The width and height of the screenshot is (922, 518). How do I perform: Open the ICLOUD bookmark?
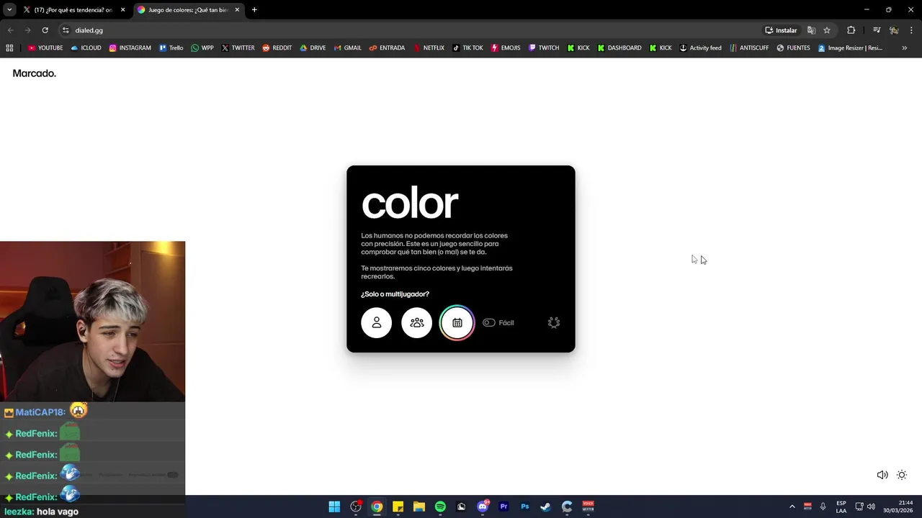click(86, 48)
